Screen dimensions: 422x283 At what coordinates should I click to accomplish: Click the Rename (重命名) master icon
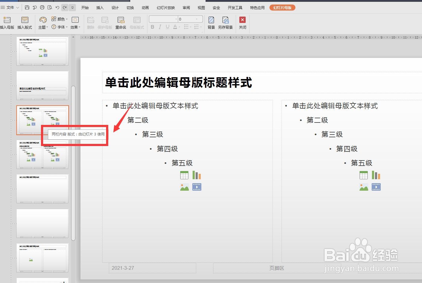pyautogui.click(x=121, y=23)
